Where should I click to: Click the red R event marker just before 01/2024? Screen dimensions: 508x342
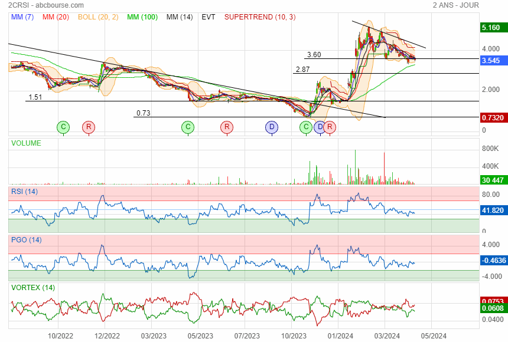pyautogui.click(x=330, y=127)
